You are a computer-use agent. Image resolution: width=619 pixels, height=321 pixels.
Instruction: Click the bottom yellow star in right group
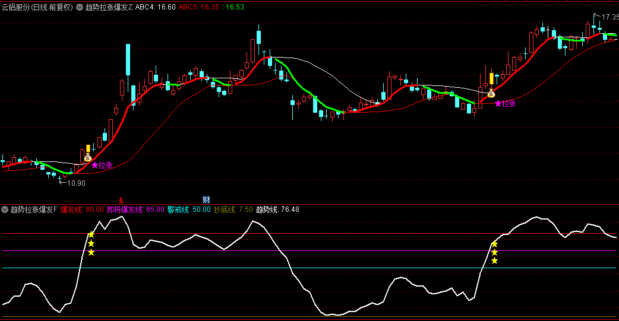tap(494, 260)
